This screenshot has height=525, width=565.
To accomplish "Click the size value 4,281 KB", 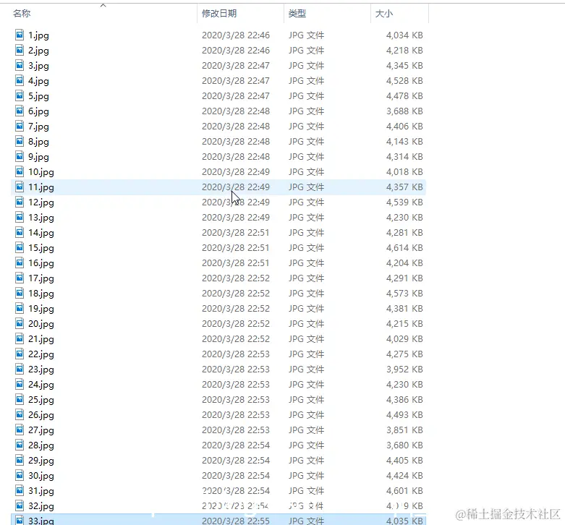I will (x=404, y=233).
